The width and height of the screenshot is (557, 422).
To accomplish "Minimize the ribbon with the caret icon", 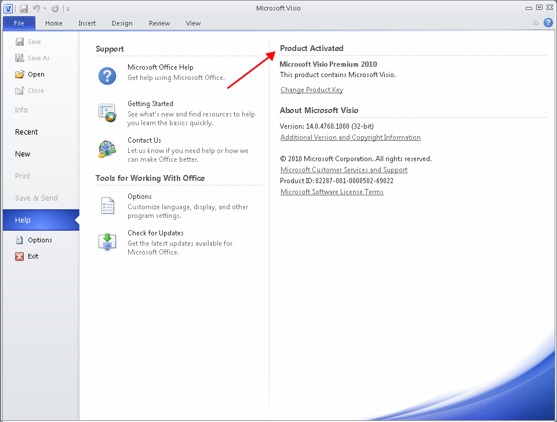I will [x=536, y=23].
